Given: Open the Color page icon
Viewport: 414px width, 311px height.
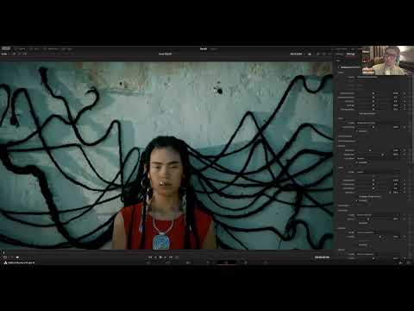Looking at the screenshot, I should coord(226,263).
